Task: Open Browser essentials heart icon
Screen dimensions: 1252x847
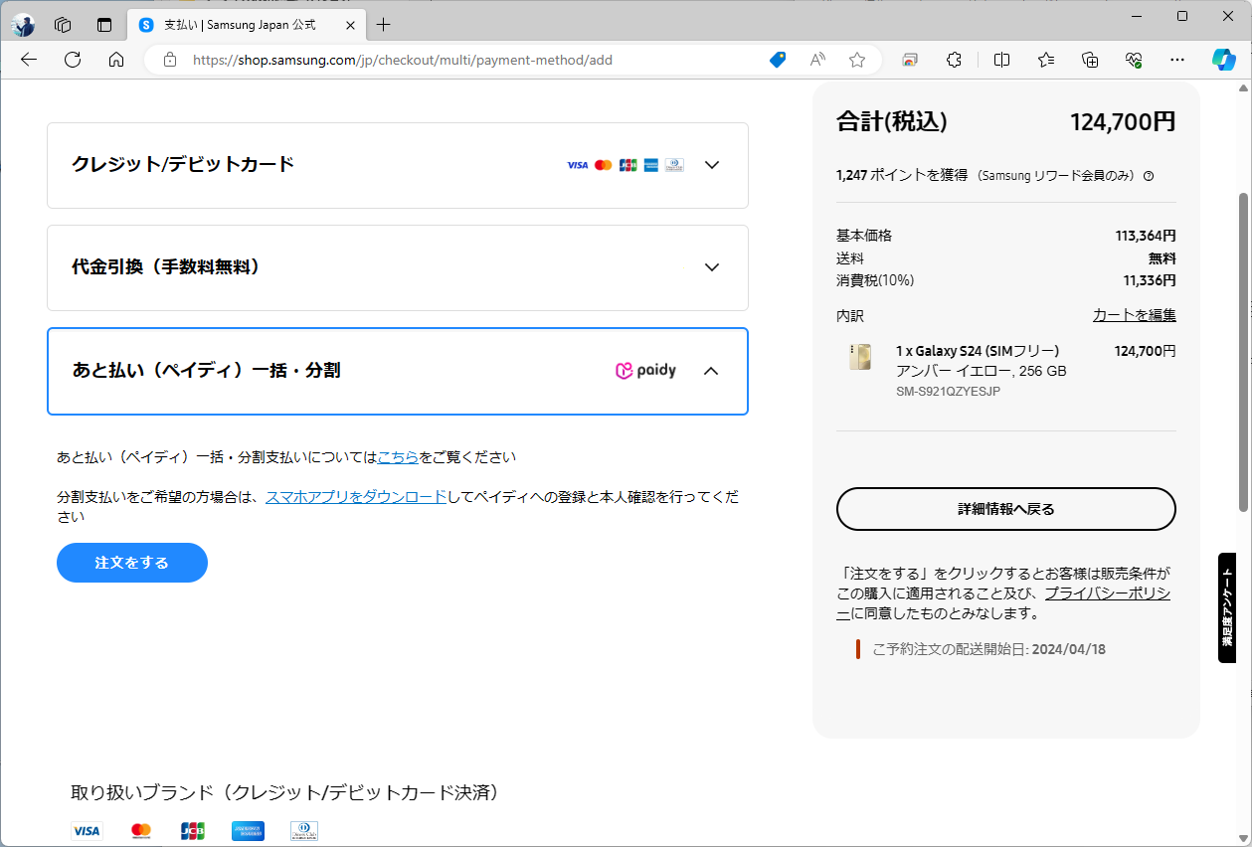Action: [x=1134, y=60]
